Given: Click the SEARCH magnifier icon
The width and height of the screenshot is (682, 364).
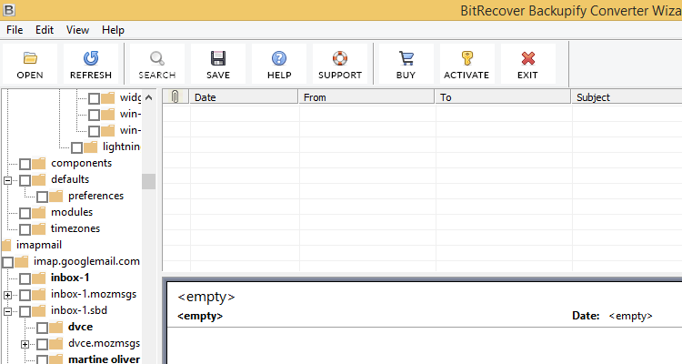Looking at the screenshot, I should (157, 58).
